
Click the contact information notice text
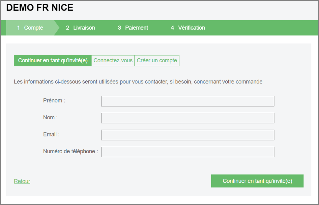138,82
